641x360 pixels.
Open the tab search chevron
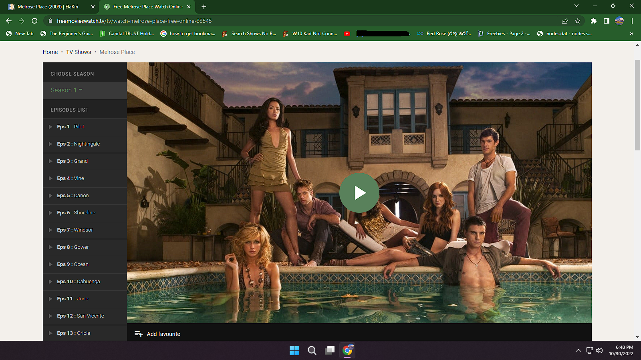pos(576,6)
